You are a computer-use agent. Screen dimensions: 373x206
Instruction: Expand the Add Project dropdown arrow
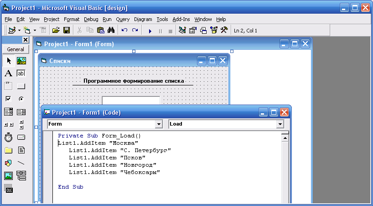click(x=19, y=31)
